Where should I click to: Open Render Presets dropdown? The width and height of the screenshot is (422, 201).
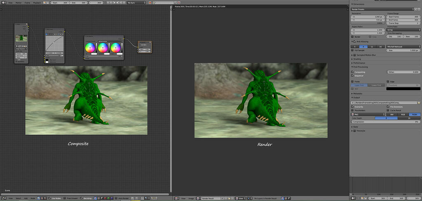(x=382, y=9)
